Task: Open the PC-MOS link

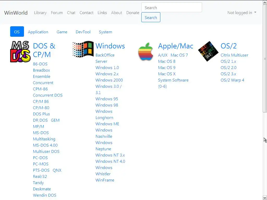Action: coord(41,164)
